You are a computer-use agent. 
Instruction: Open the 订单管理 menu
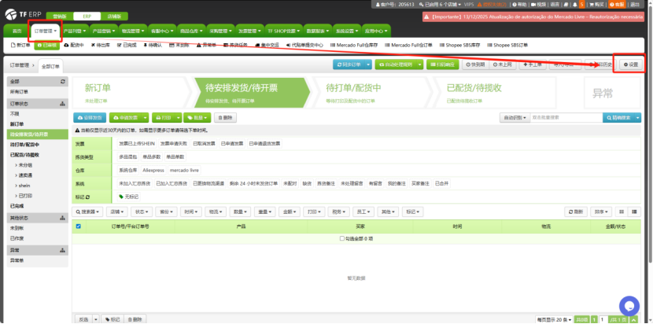(46, 31)
